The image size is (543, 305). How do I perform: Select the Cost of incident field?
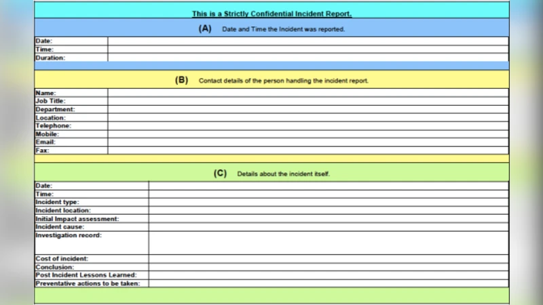[x=328, y=259]
